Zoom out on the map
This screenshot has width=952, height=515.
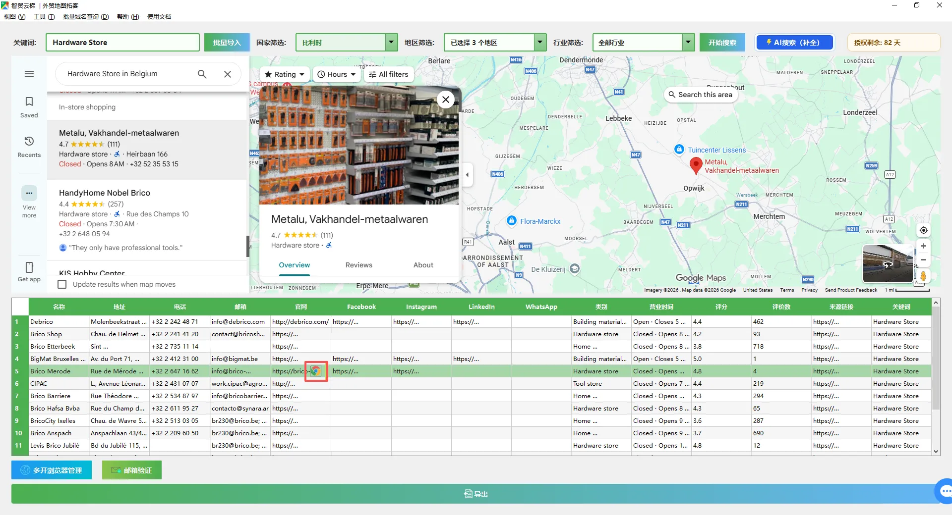[x=923, y=259]
